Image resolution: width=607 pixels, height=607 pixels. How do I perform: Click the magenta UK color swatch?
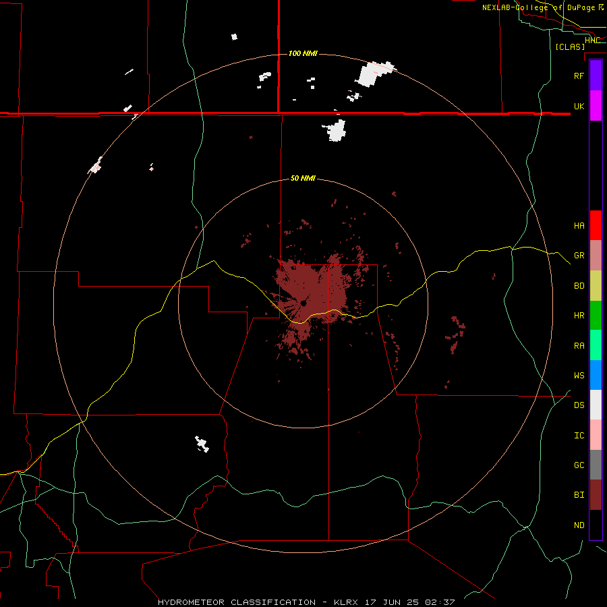click(x=596, y=106)
